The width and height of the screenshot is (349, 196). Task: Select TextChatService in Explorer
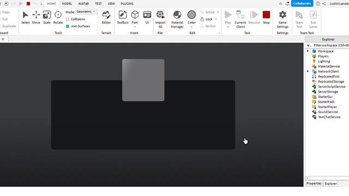pos(329,117)
